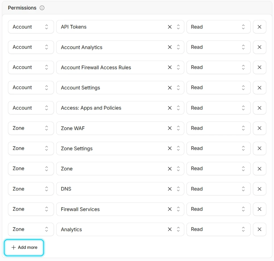Remove the Zone WAF permission row
This screenshot has height=261, width=274.
(260, 128)
